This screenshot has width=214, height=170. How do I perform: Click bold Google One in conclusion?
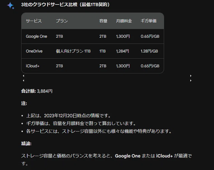128,156
